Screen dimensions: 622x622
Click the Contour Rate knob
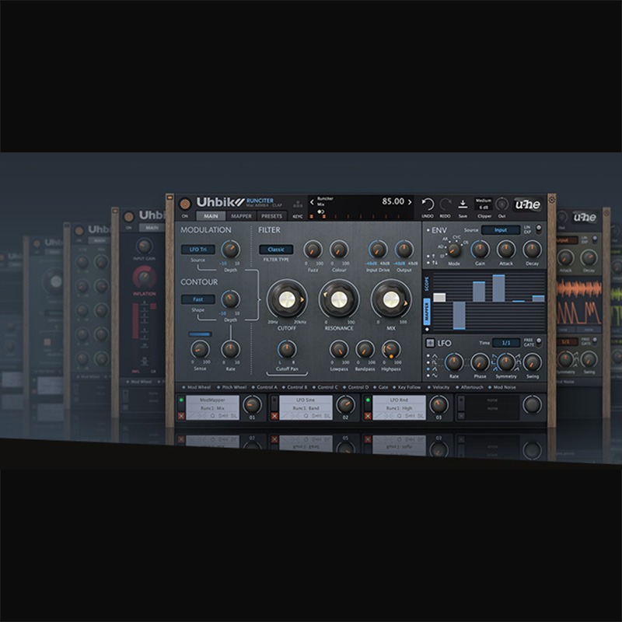[x=230, y=349]
